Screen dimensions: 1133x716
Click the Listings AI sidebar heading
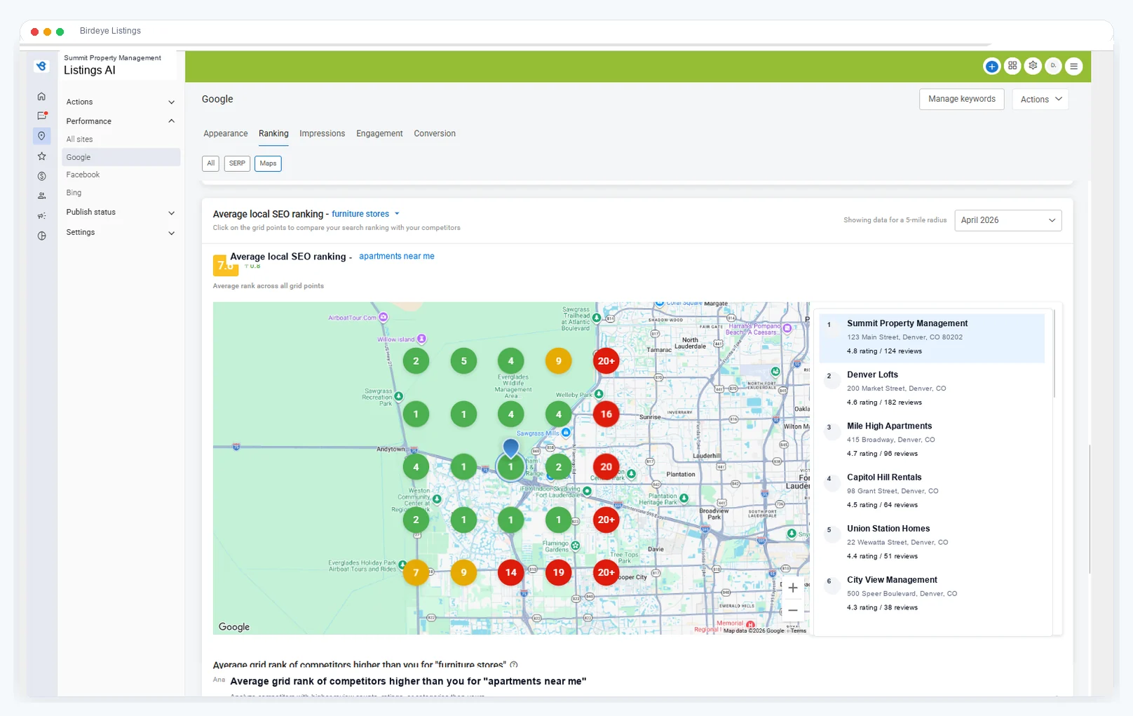[90, 70]
